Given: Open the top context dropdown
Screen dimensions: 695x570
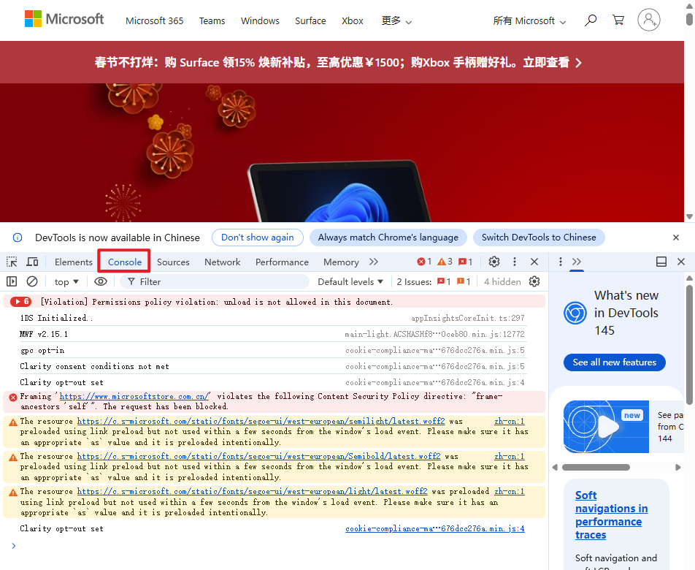Looking at the screenshot, I should [66, 281].
